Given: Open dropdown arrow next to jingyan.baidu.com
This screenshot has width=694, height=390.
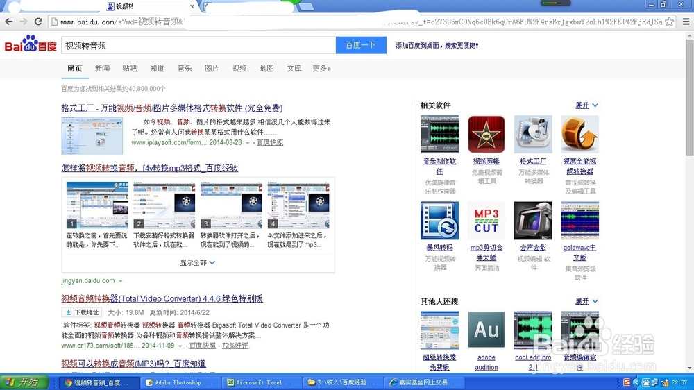Looking at the screenshot, I should click(x=120, y=281).
